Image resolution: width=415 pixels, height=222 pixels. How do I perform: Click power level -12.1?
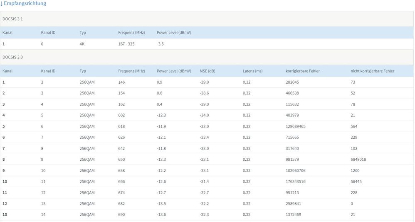click(161, 138)
